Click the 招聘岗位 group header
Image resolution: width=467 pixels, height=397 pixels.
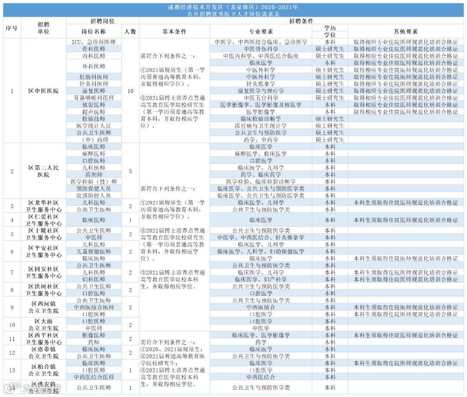(x=103, y=21)
